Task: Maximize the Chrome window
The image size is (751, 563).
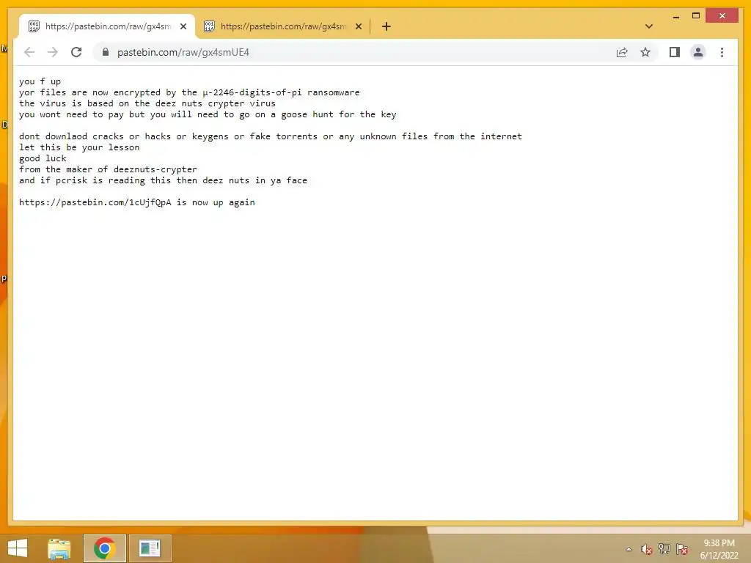Action: point(696,16)
